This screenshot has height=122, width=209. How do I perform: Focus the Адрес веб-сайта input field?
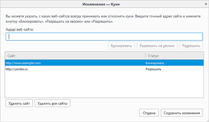[104, 36]
